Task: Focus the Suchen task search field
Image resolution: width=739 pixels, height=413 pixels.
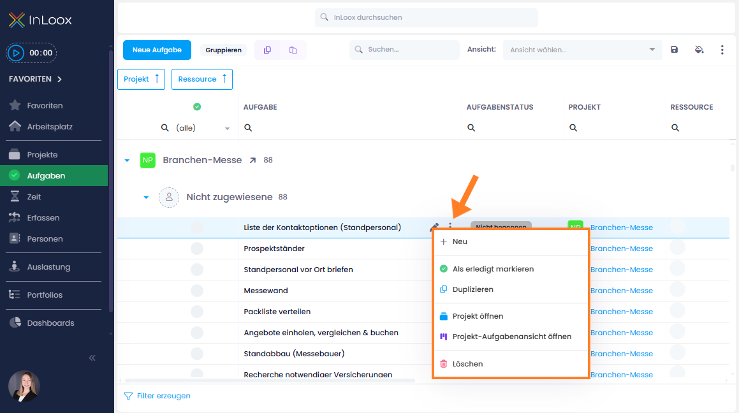Action: click(x=404, y=50)
